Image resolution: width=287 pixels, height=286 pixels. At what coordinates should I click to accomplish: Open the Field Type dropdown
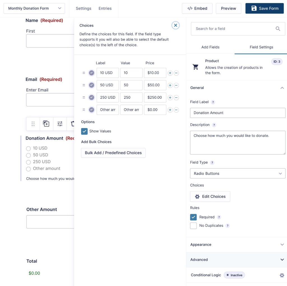[x=237, y=173]
